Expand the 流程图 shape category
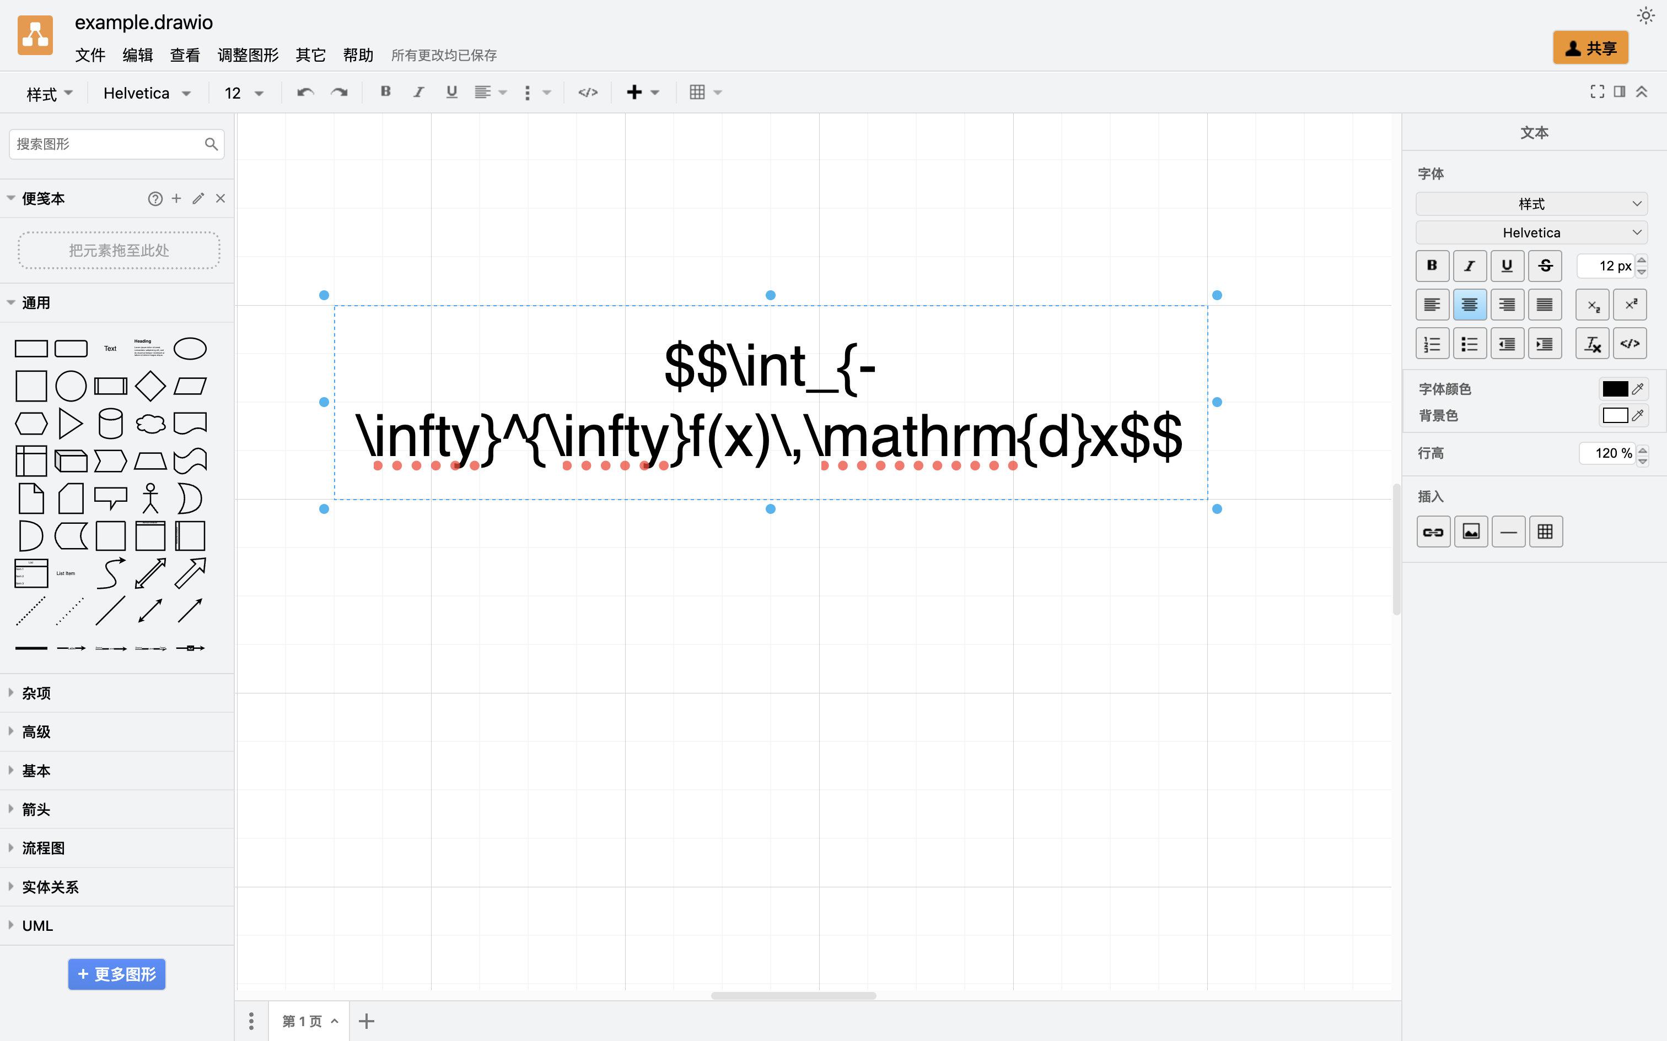Screen dimensions: 1667x1041 [42, 848]
